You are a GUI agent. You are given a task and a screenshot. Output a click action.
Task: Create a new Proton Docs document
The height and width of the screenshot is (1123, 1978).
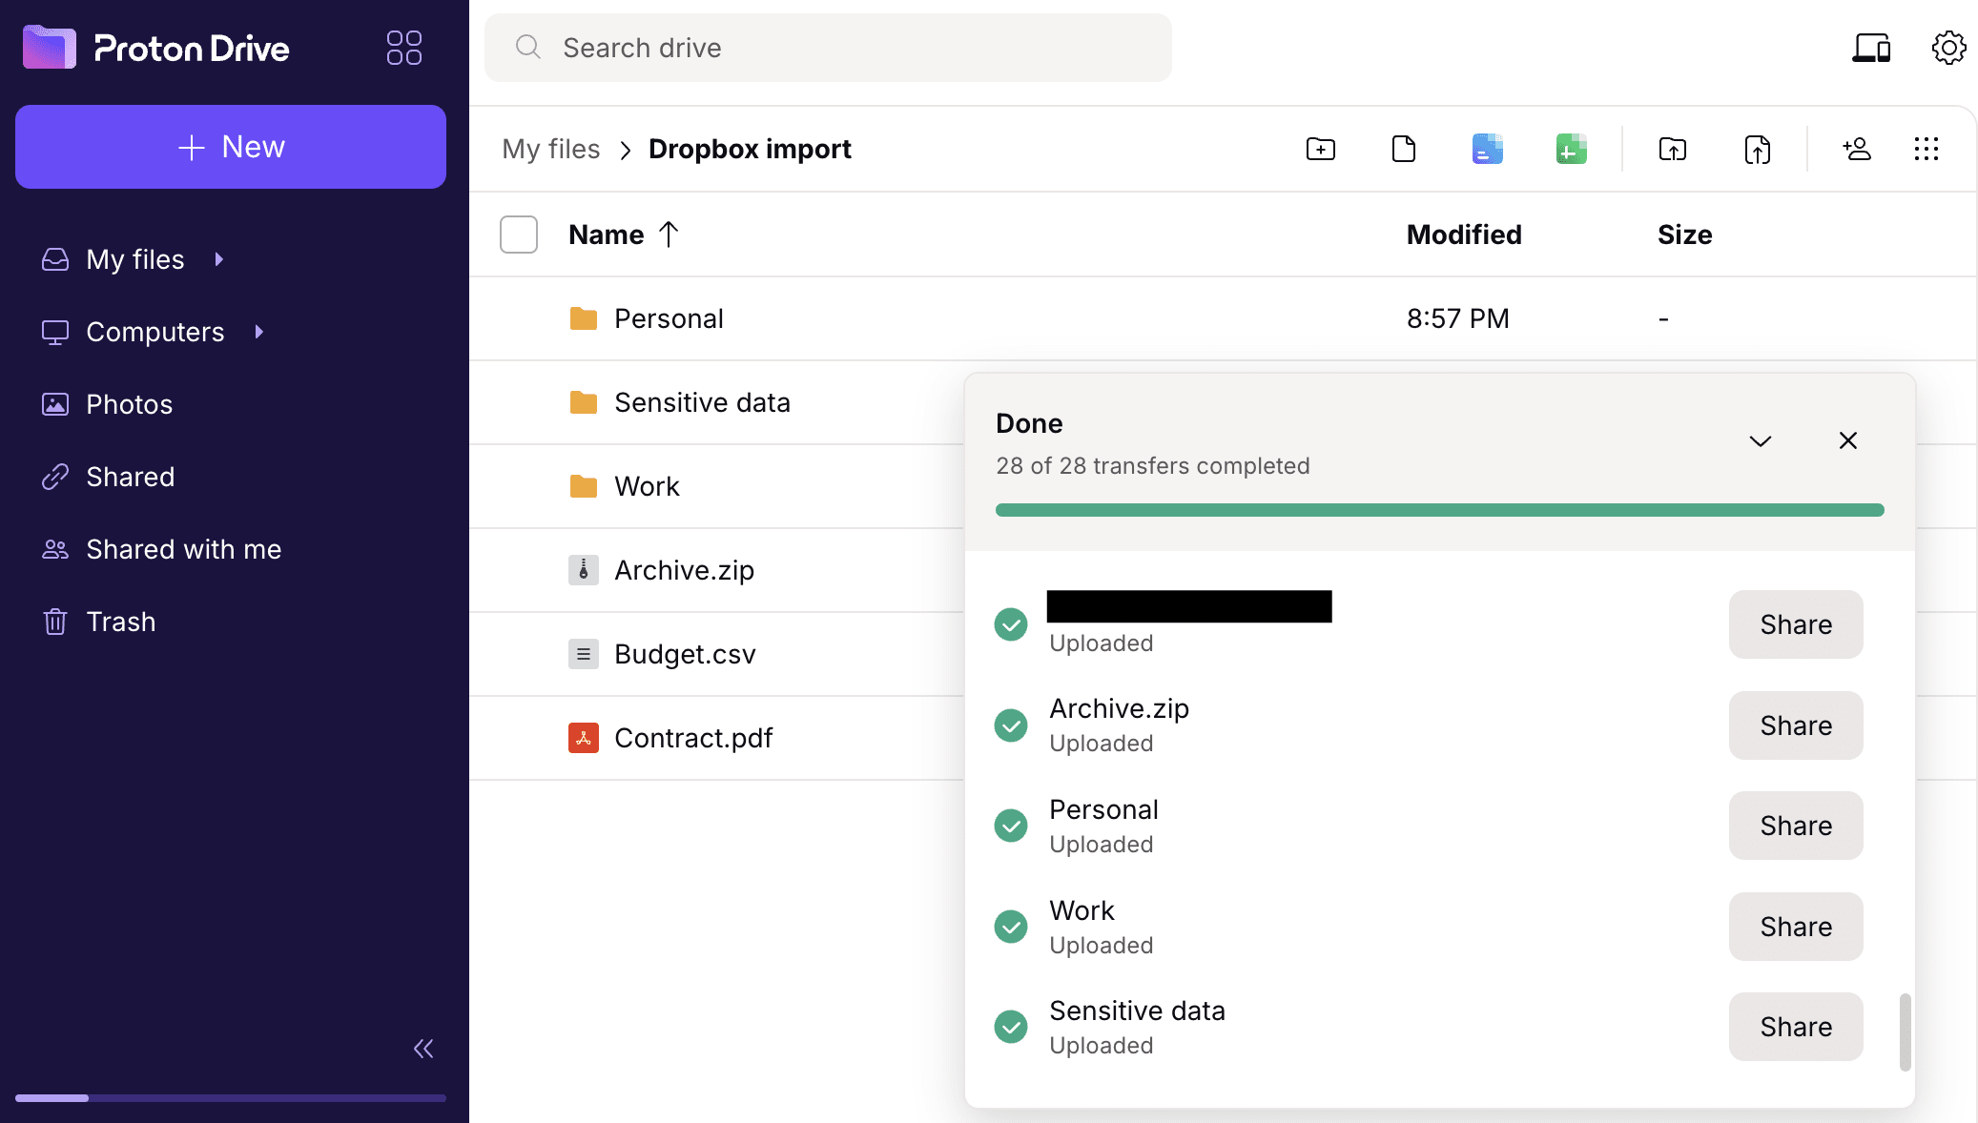(x=1486, y=149)
